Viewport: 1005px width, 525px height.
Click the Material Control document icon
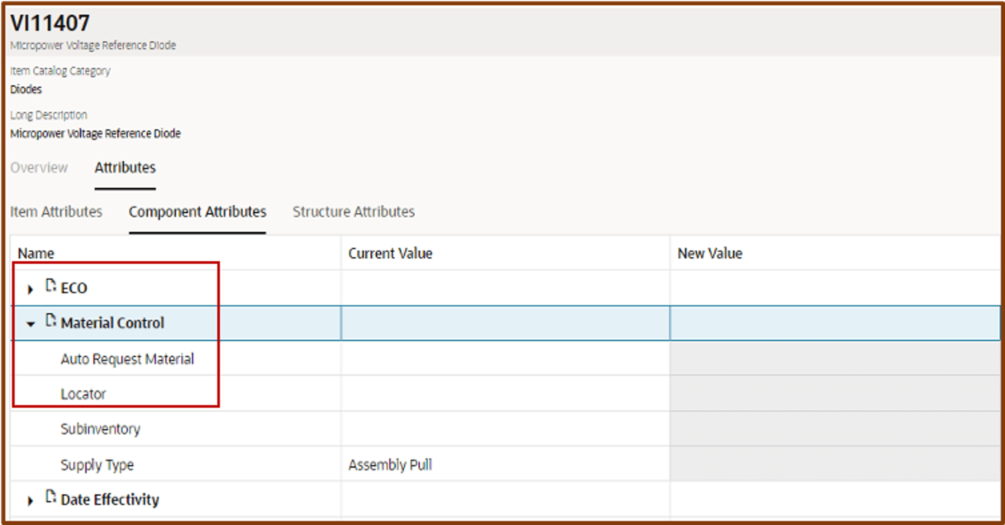pyautogui.click(x=51, y=322)
